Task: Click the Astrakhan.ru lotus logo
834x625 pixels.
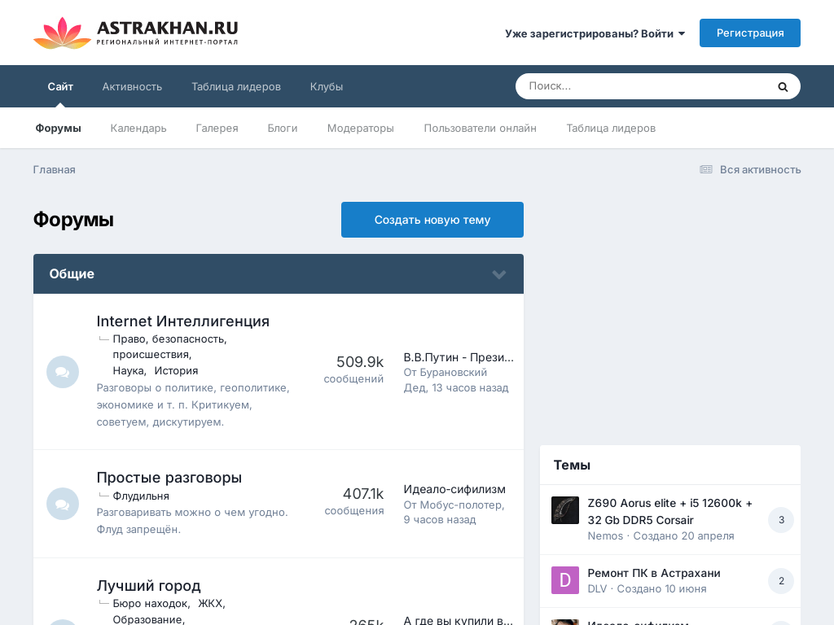Action: (x=62, y=33)
